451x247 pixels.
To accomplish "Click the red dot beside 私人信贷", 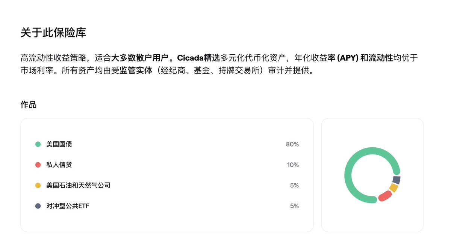I will pyautogui.click(x=38, y=165).
